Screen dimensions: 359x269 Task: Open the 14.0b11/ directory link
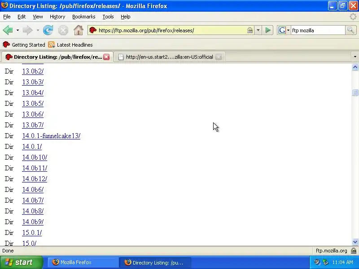click(x=35, y=168)
